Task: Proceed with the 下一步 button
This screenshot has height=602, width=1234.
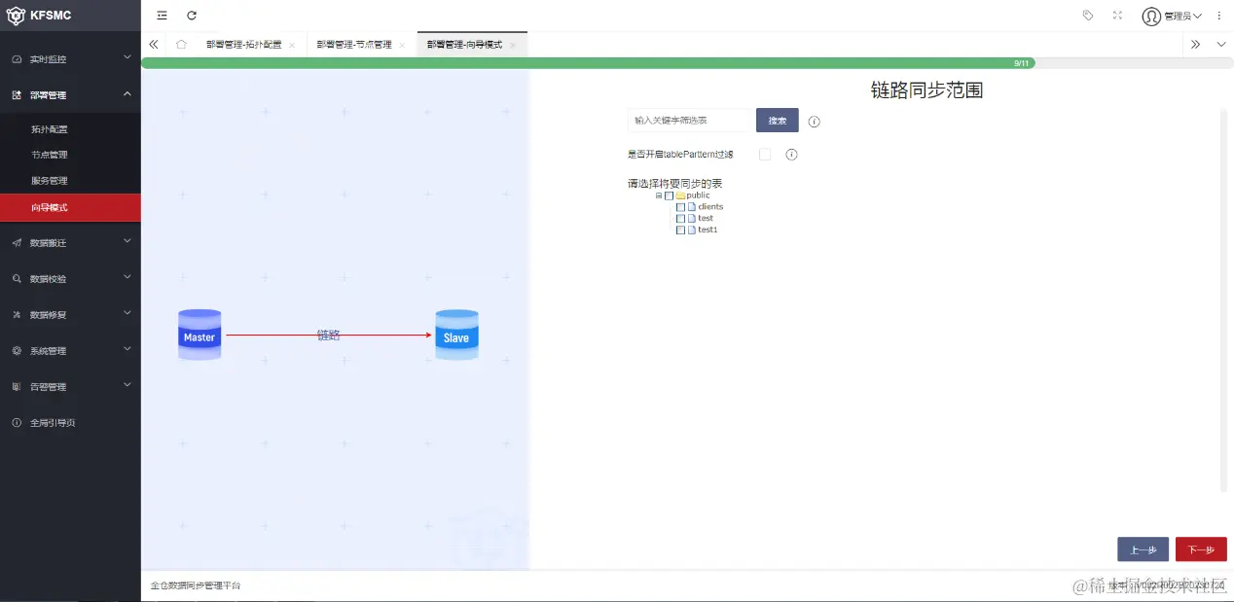Action: [x=1201, y=549]
